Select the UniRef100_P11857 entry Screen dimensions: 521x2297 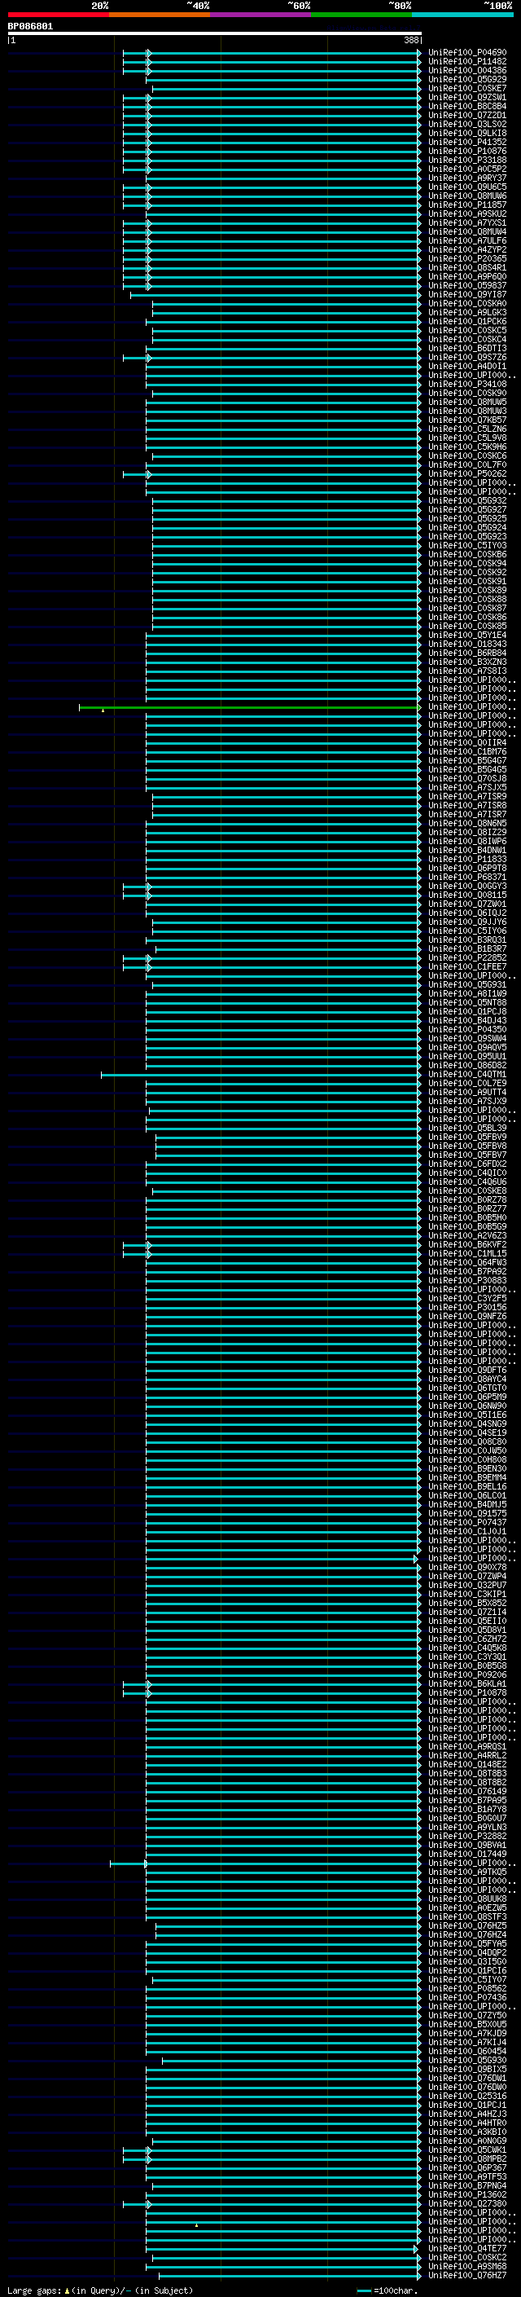pos(467,205)
